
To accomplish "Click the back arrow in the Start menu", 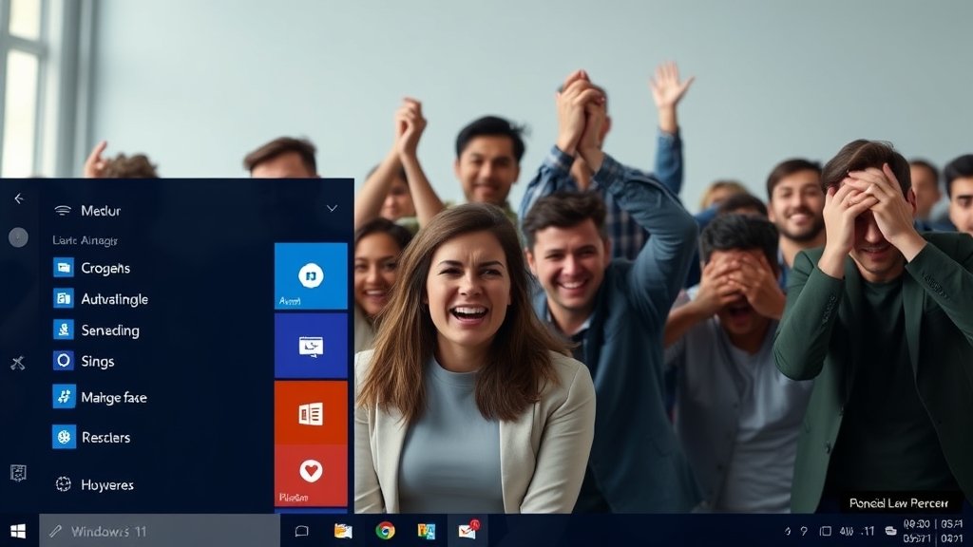I will click(17, 198).
